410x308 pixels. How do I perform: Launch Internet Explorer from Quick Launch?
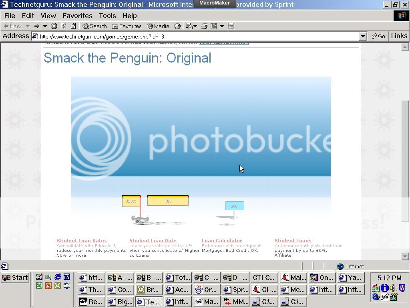pos(58,277)
